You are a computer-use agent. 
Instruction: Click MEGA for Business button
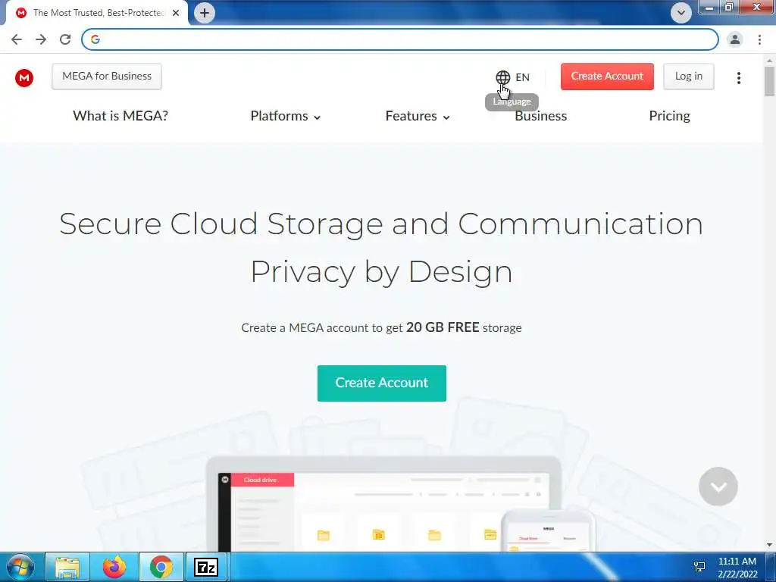click(107, 77)
